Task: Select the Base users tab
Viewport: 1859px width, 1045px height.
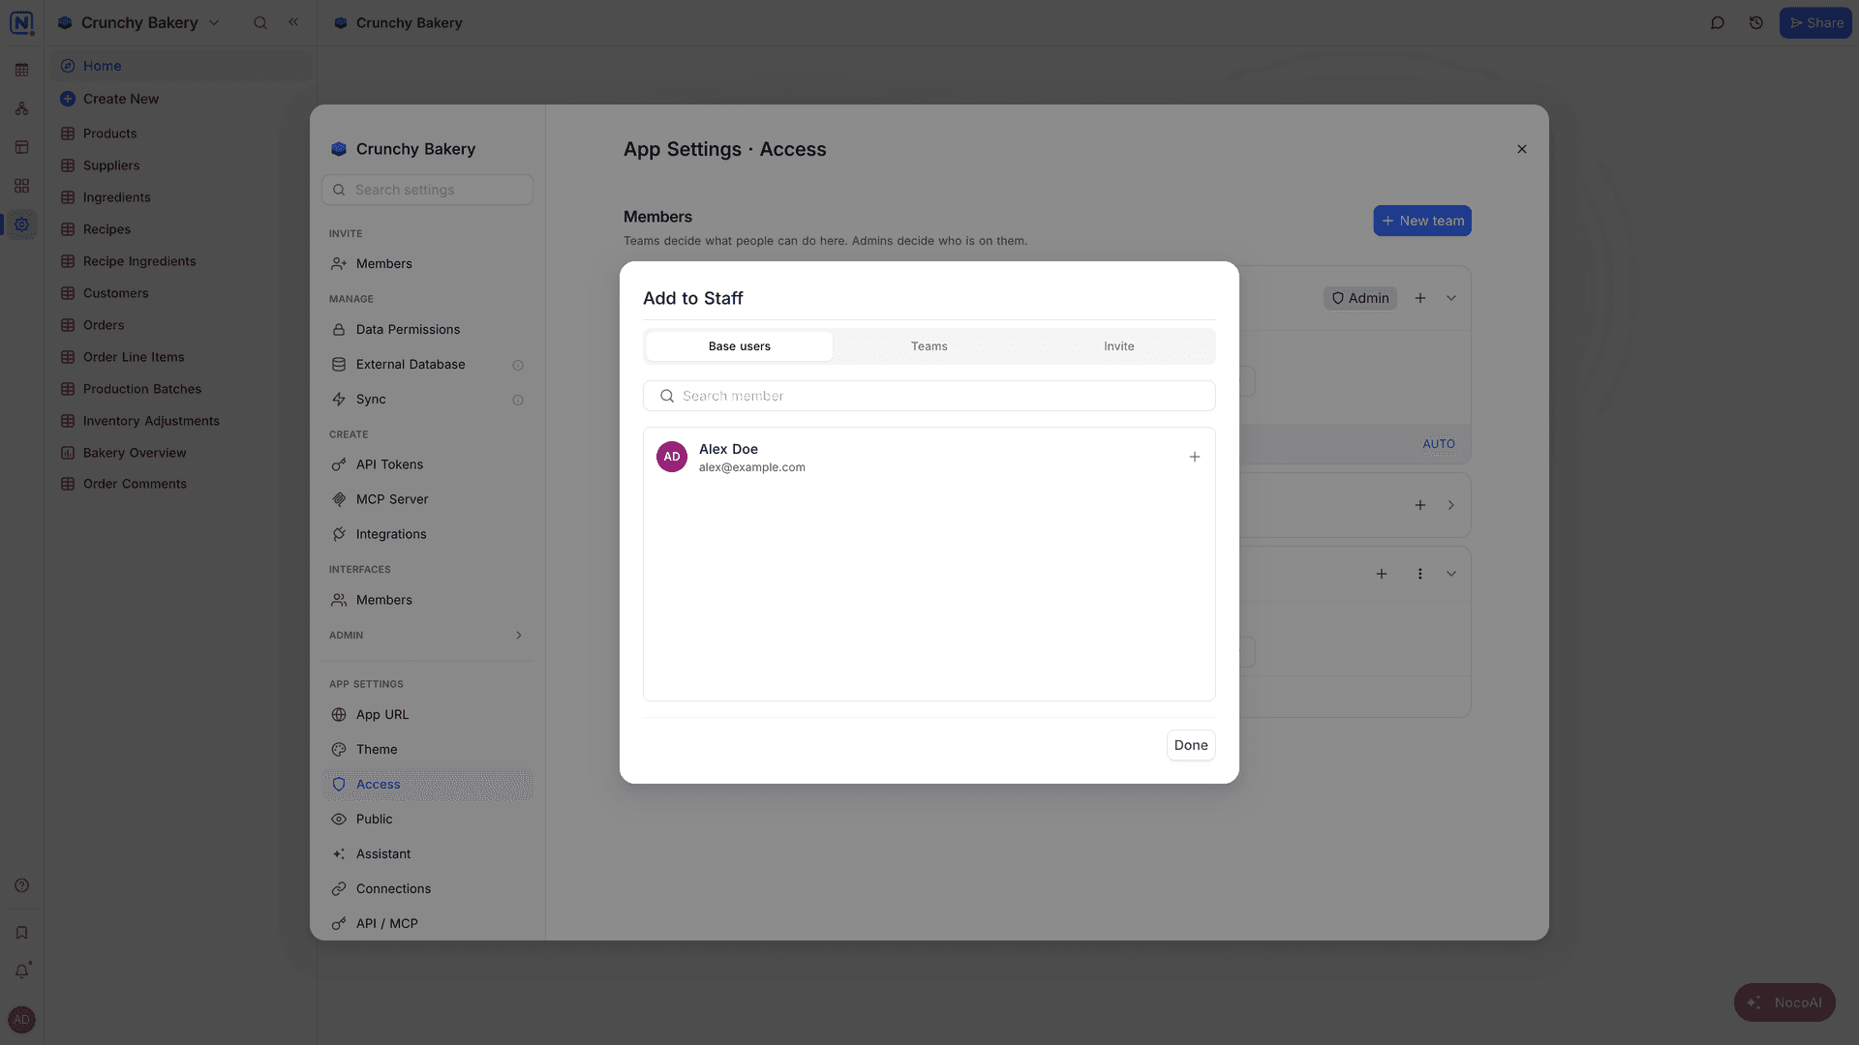Action: pyautogui.click(x=739, y=346)
